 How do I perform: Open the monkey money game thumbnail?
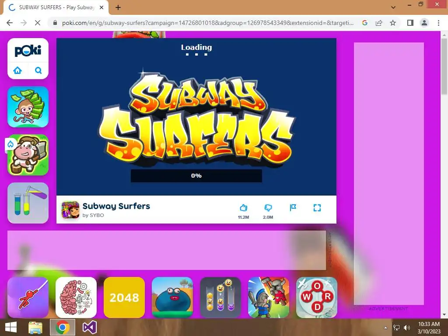point(28,107)
